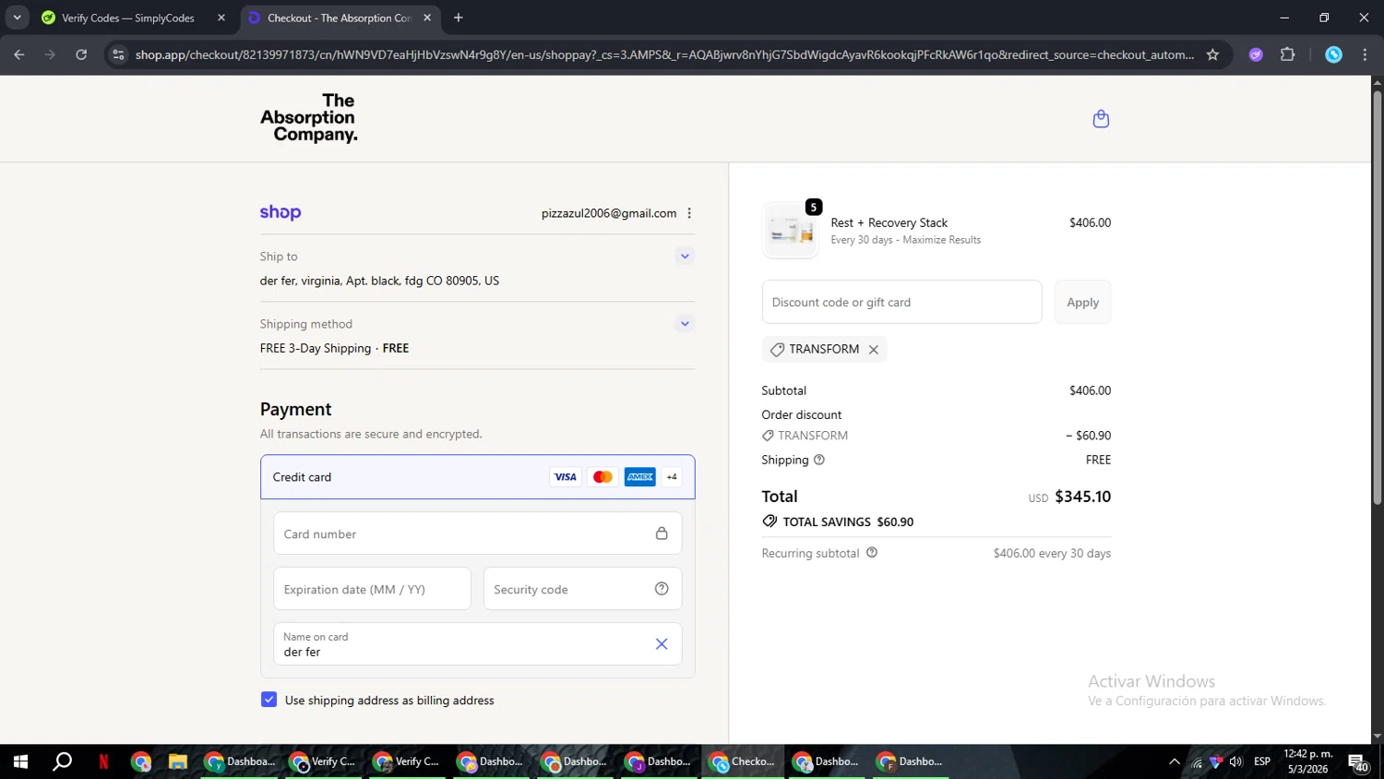Viewport: 1384px width, 779px height.
Task: Focus the Security code field
Action: [582, 589]
